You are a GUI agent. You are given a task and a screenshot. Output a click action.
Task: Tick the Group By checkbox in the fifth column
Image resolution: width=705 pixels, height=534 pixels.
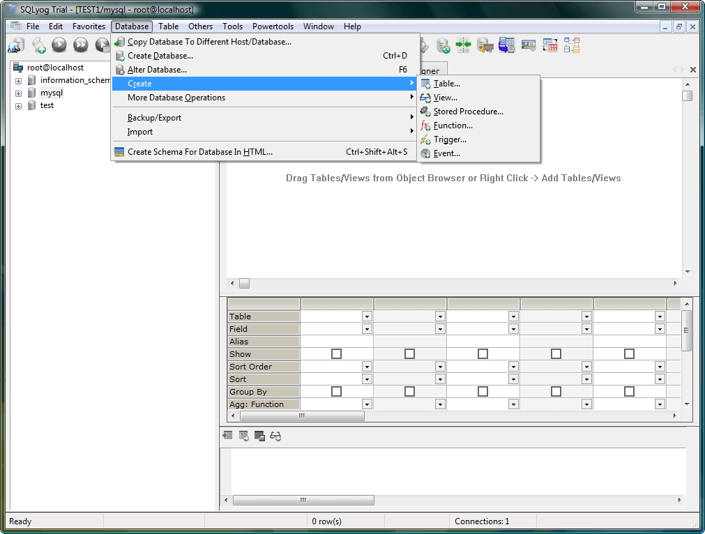point(630,392)
